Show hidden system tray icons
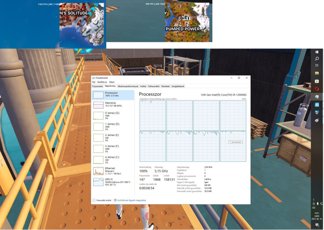 (313, 199)
